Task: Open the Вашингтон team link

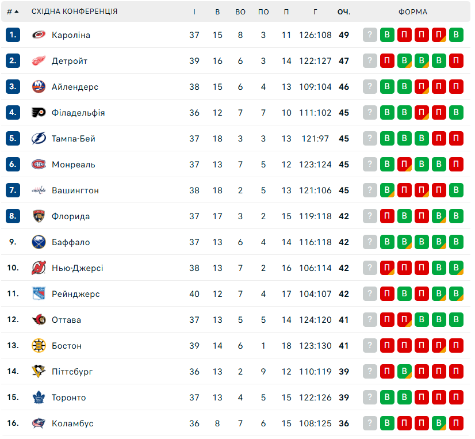Action: (x=75, y=190)
